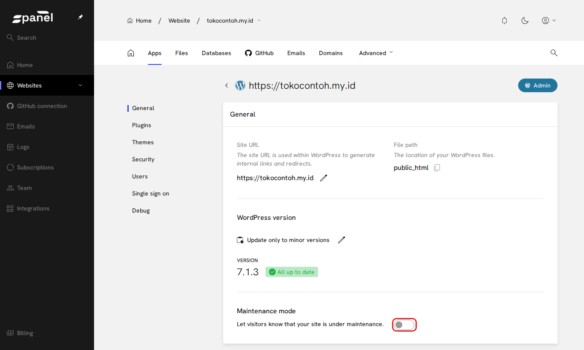Switch to dark mode with moon icon
Screen dimensions: 584x350
(x=525, y=20)
